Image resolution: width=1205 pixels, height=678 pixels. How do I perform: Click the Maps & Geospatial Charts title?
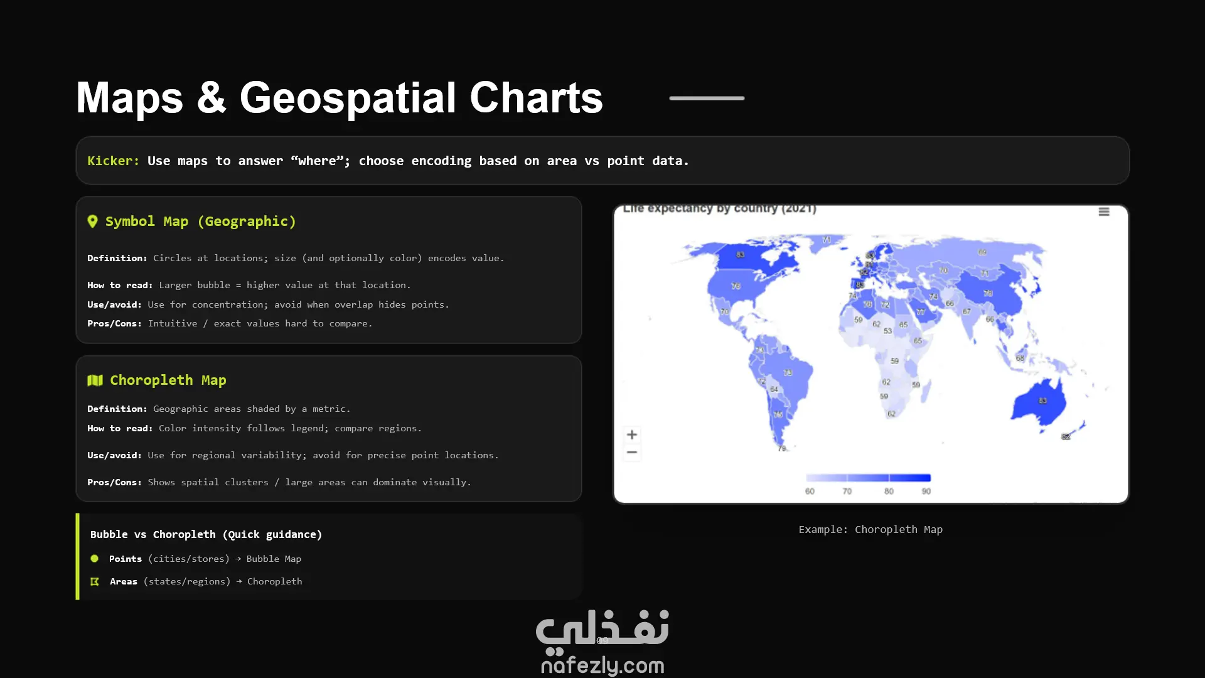click(x=339, y=98)
